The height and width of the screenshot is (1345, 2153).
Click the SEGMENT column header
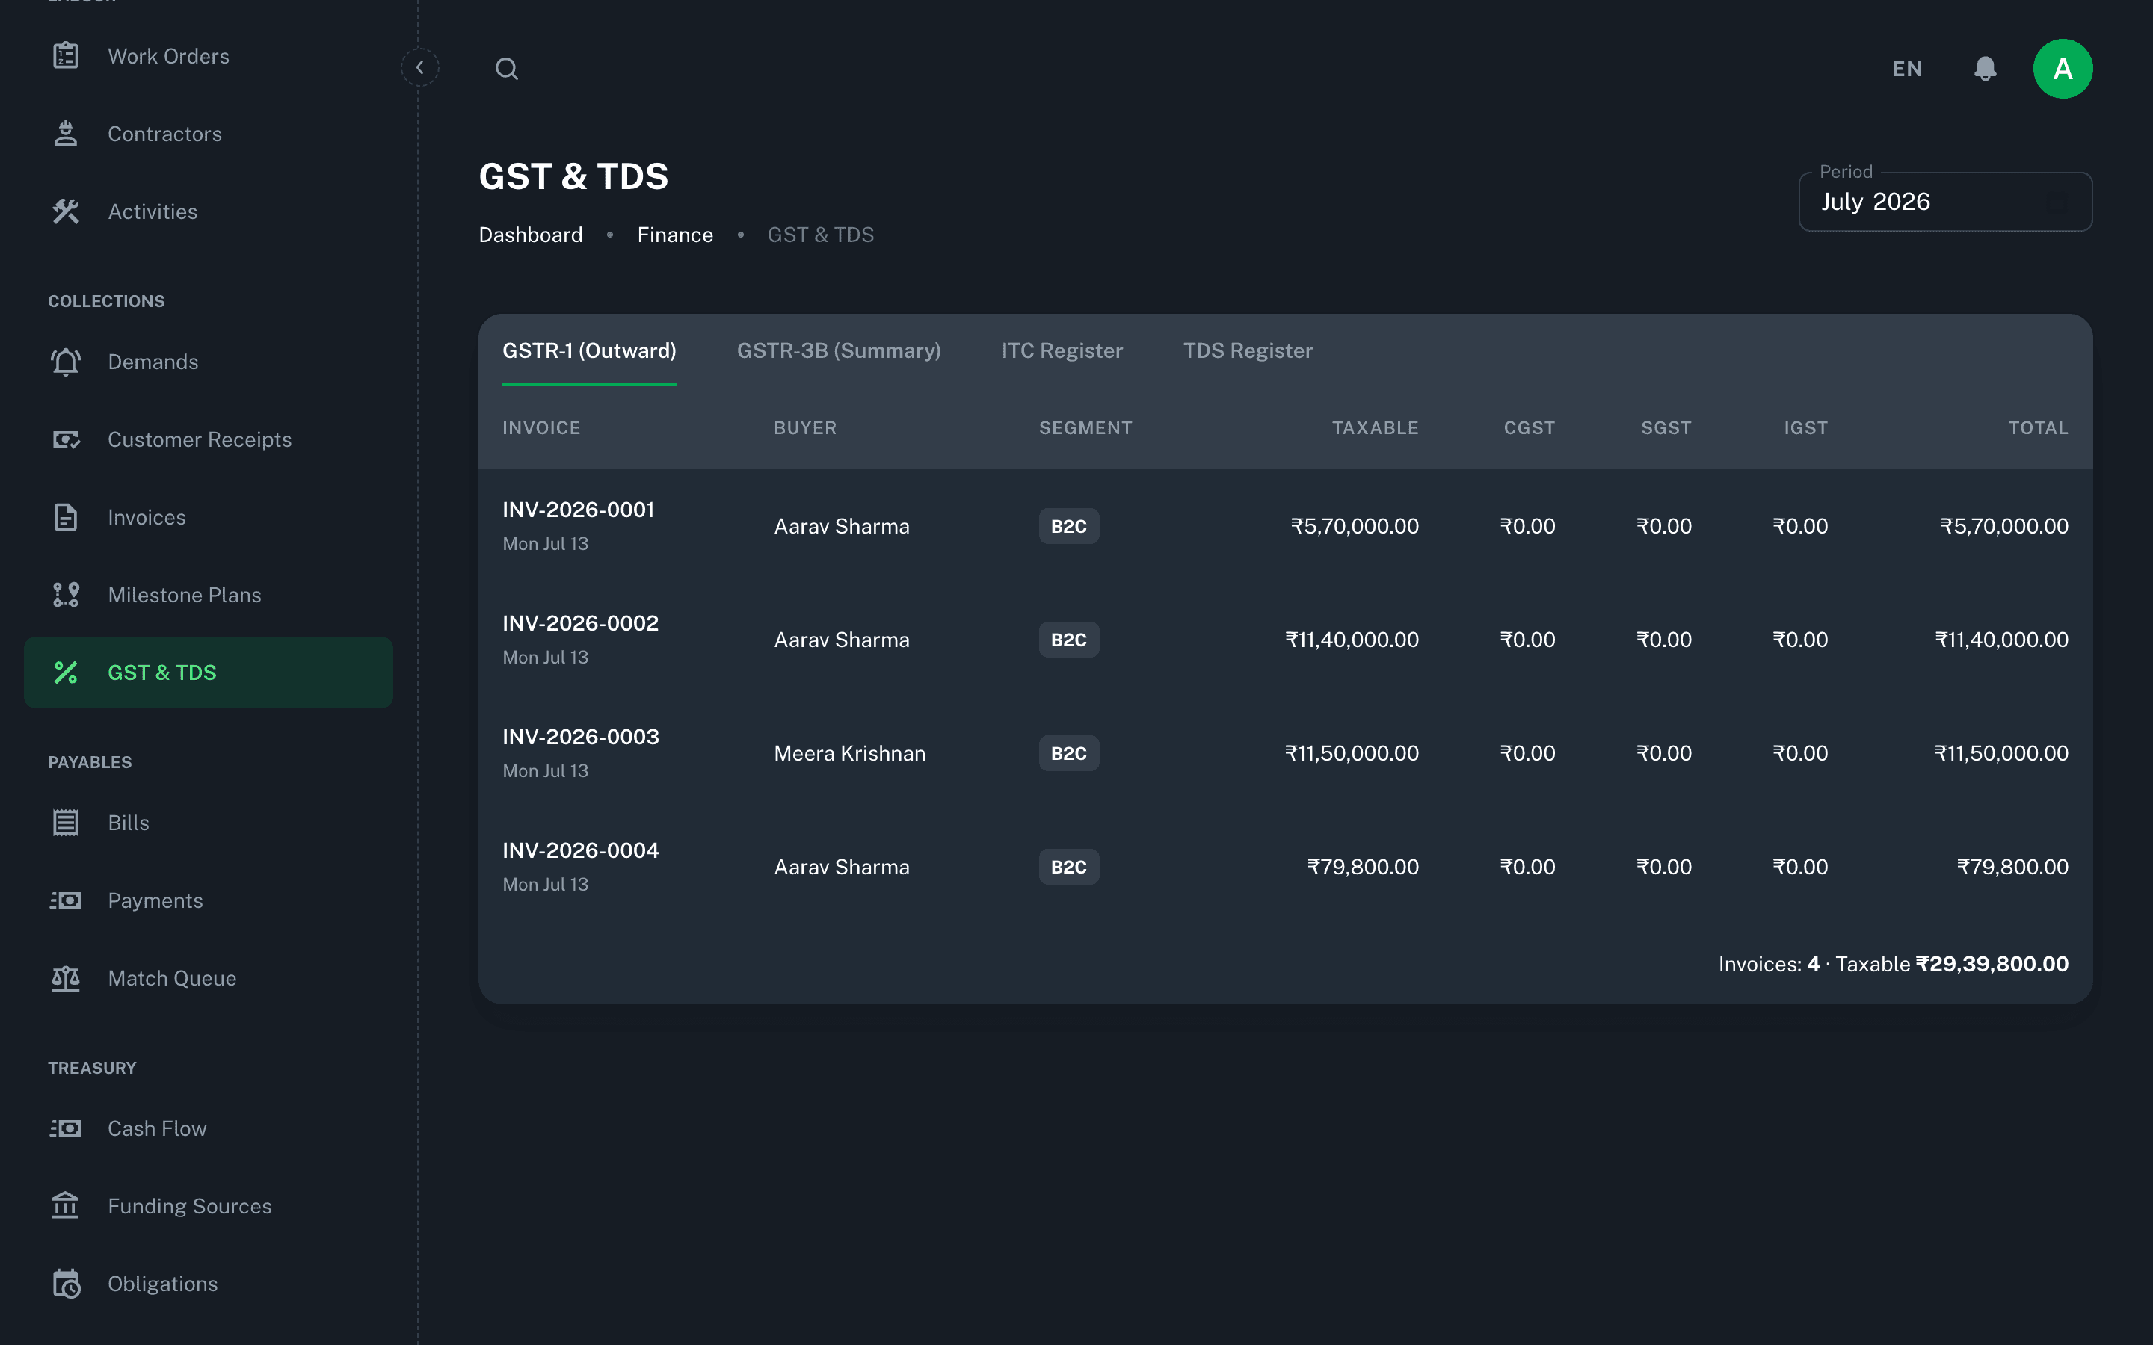coord(1085,428)
